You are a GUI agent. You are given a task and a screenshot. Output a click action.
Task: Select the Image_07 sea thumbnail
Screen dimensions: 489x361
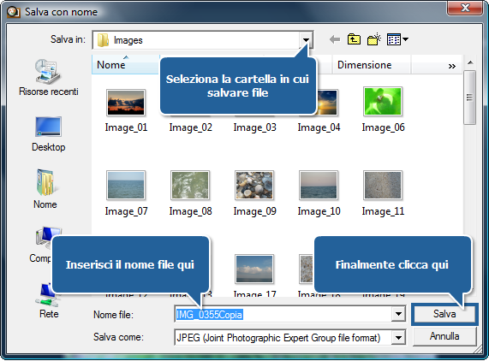126,185
